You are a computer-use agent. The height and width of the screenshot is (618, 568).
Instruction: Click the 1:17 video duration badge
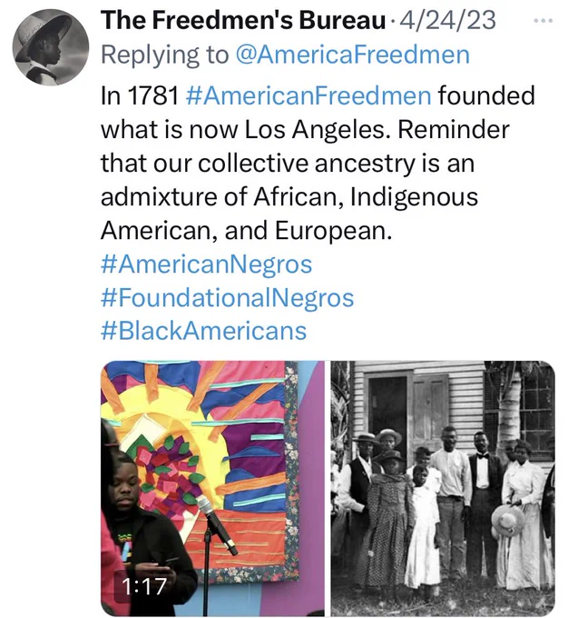point(144,585)
